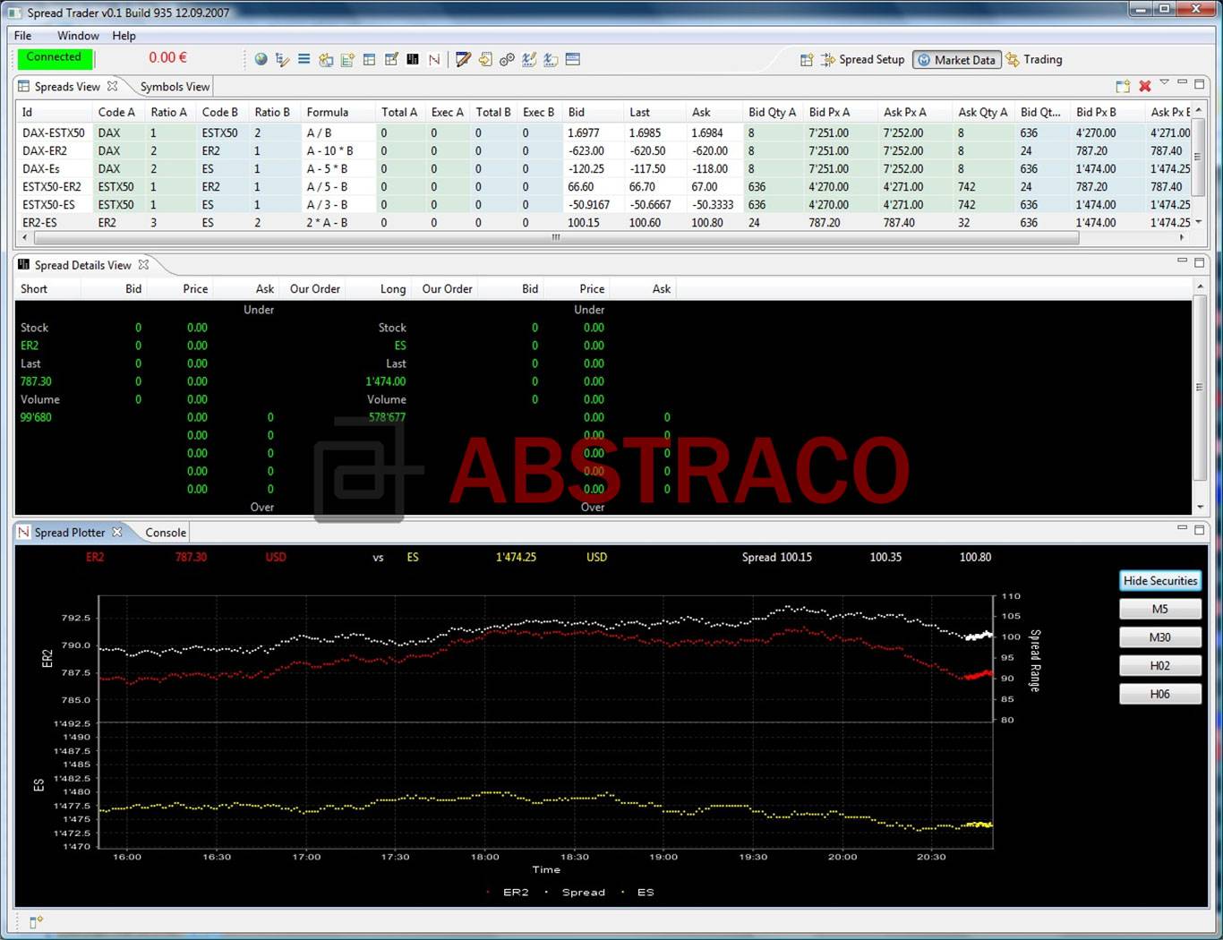Click the dark quote-board toolbar icon
The width and height of the screenshot is (1223, 940).
pos(413,59)
